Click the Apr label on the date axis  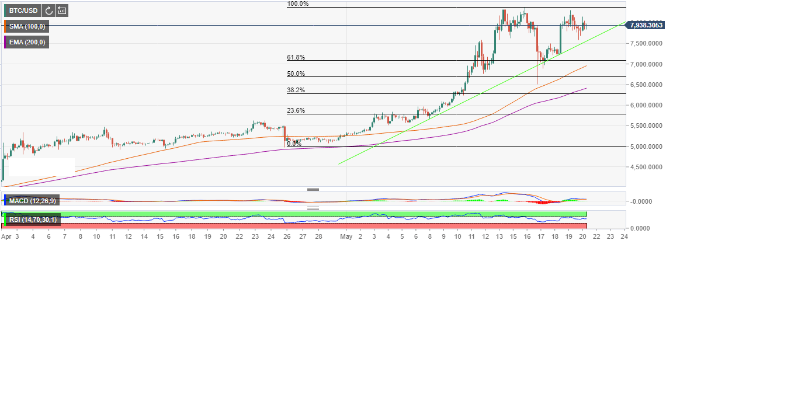pyautogui.click(x=6, y=236)
